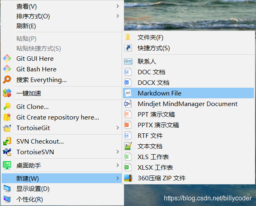Click the 桌面助手 green monitor icon

pos(7,165)
